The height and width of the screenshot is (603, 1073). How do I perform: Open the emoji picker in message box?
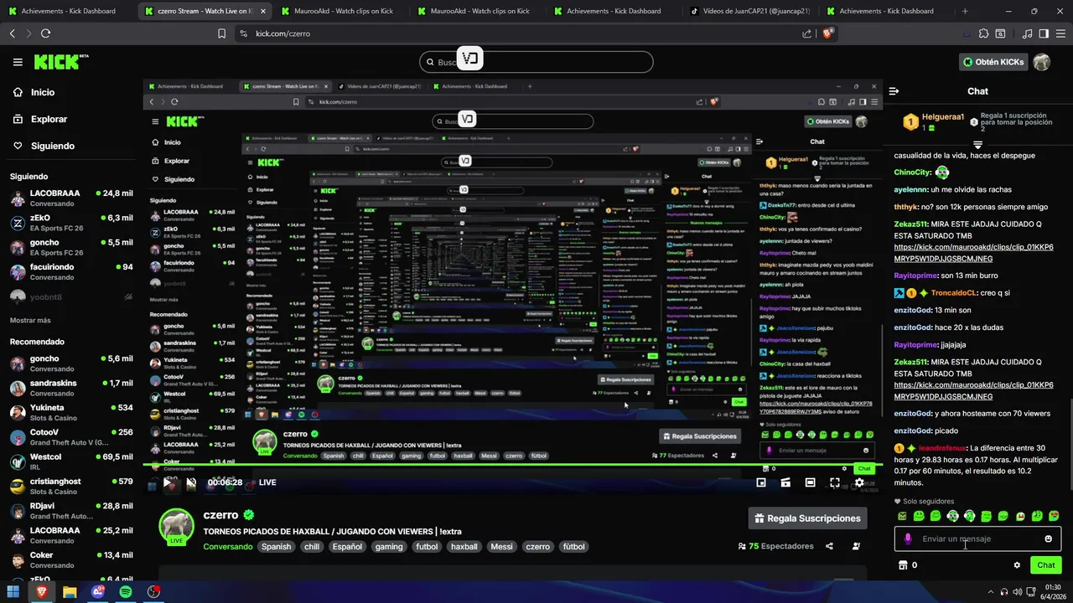[x=1048, y=539]
